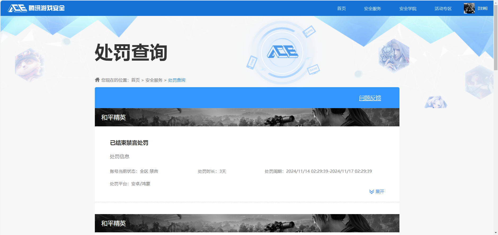Click 首页 in the breadcrumb trail
The height and width of the screenshot is (235, 498).
click(x=135, y=80)
